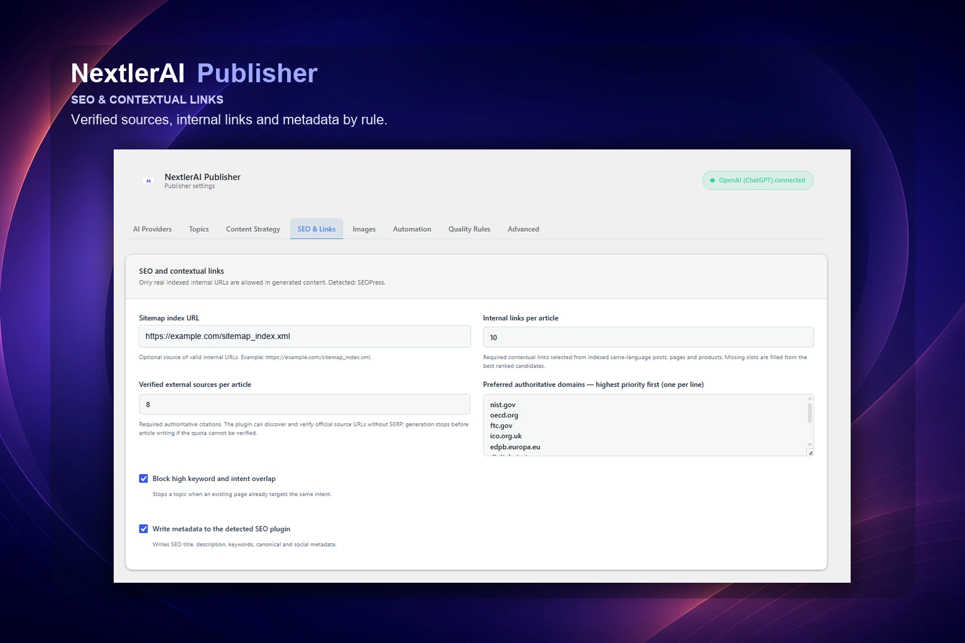Click the SEO and contextual links heading
965x643 pixels.
tap(182, 271)
